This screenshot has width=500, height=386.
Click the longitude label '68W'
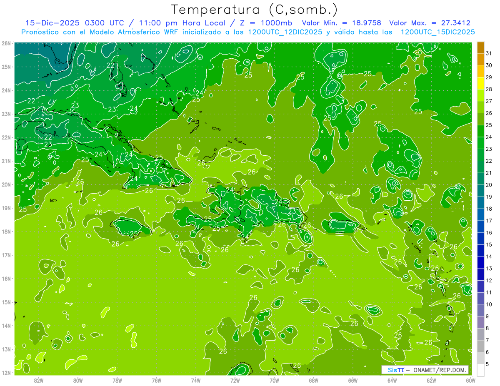[x=314, y=380]
